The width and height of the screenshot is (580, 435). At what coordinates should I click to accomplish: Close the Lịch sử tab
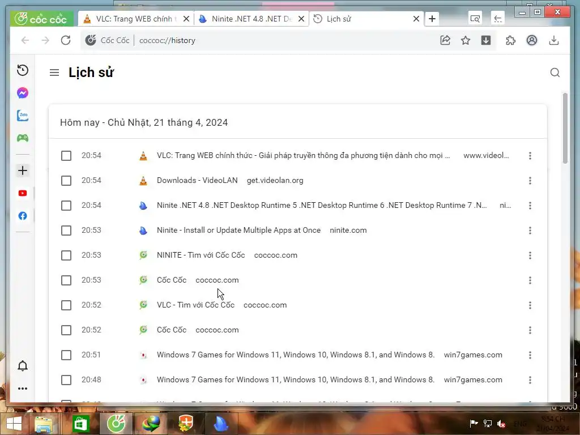coord(416,19)
